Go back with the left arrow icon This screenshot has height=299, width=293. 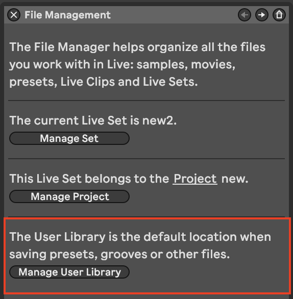[x=245, y=15]
